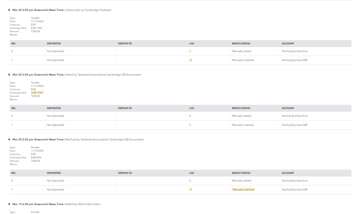This screenshot has width=354, height=214.
Task: Click Starling Business GBP in Matched entry
Action: pyautogui.click(x=294, y=190)
